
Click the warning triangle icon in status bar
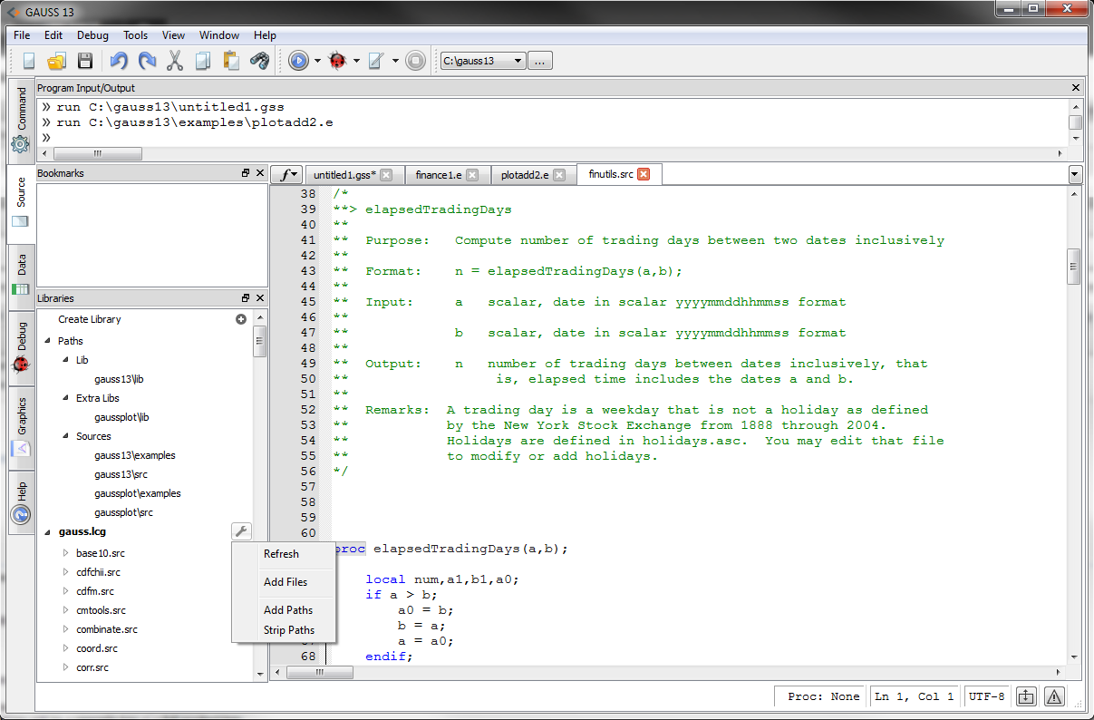[x=1054, y=696]
